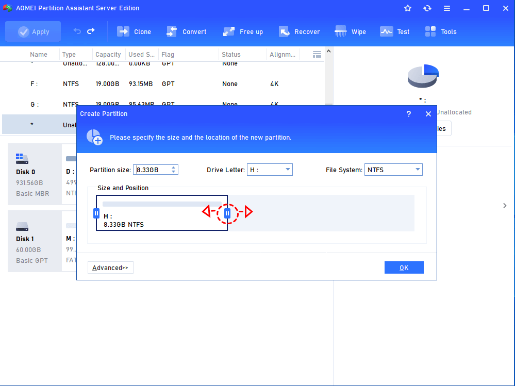Open help in Create Partition dialog
Viewport: 515px width, 386px height.
(x=409, y=114)
